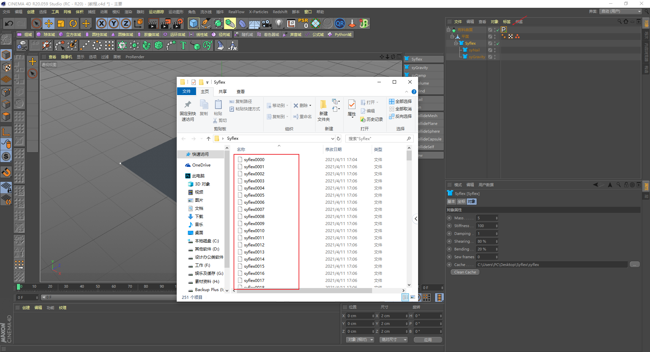Open the X-Particles menu
Image resolution: width=650 pixels, height=352 pixels.
tap(259, 12)
